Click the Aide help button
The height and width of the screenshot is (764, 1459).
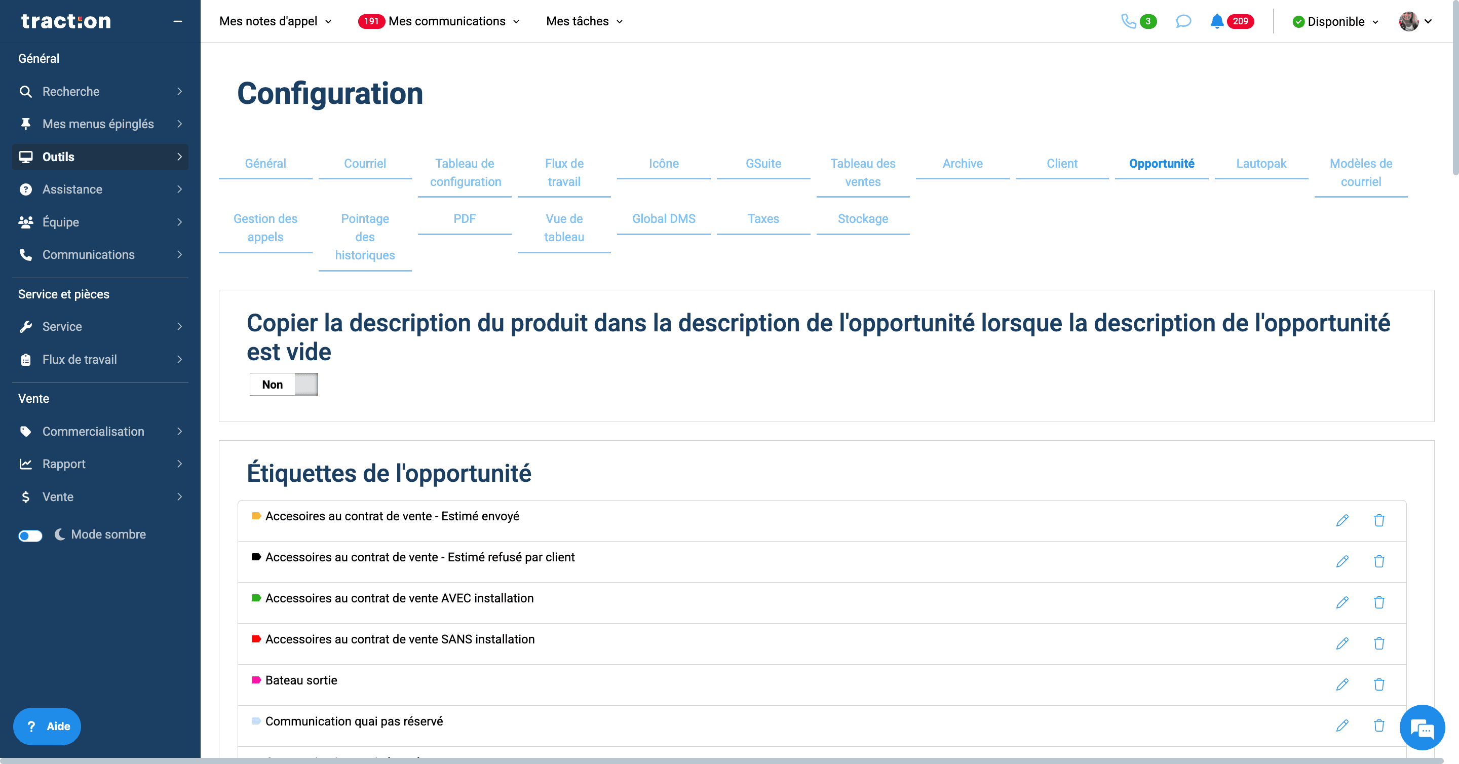(x=47, y=727)
